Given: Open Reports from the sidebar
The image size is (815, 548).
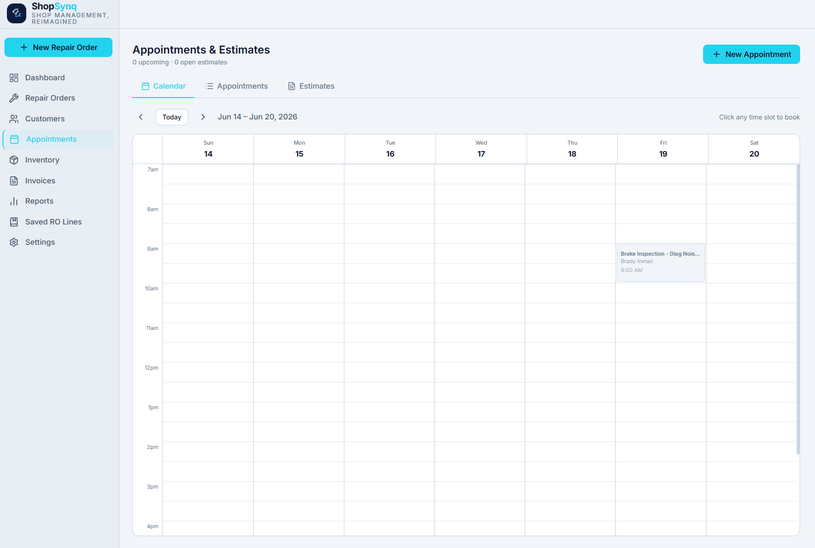Looking at the screenshot, I should click(x=58, y=201).
